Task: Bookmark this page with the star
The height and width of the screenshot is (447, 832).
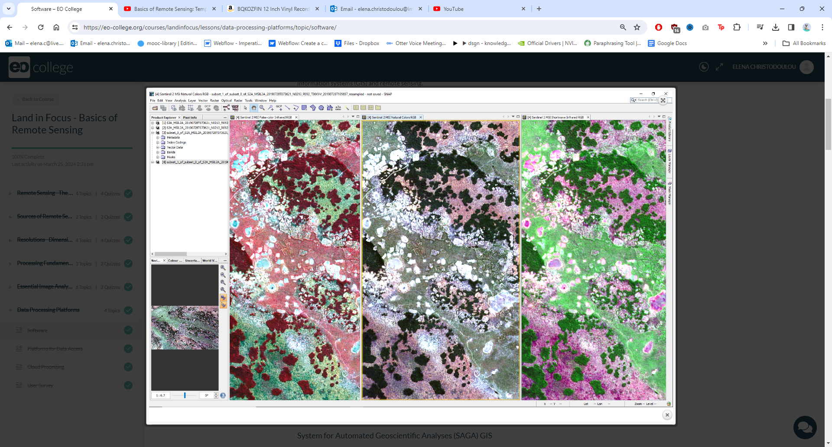Action: (x=637, y=27)
